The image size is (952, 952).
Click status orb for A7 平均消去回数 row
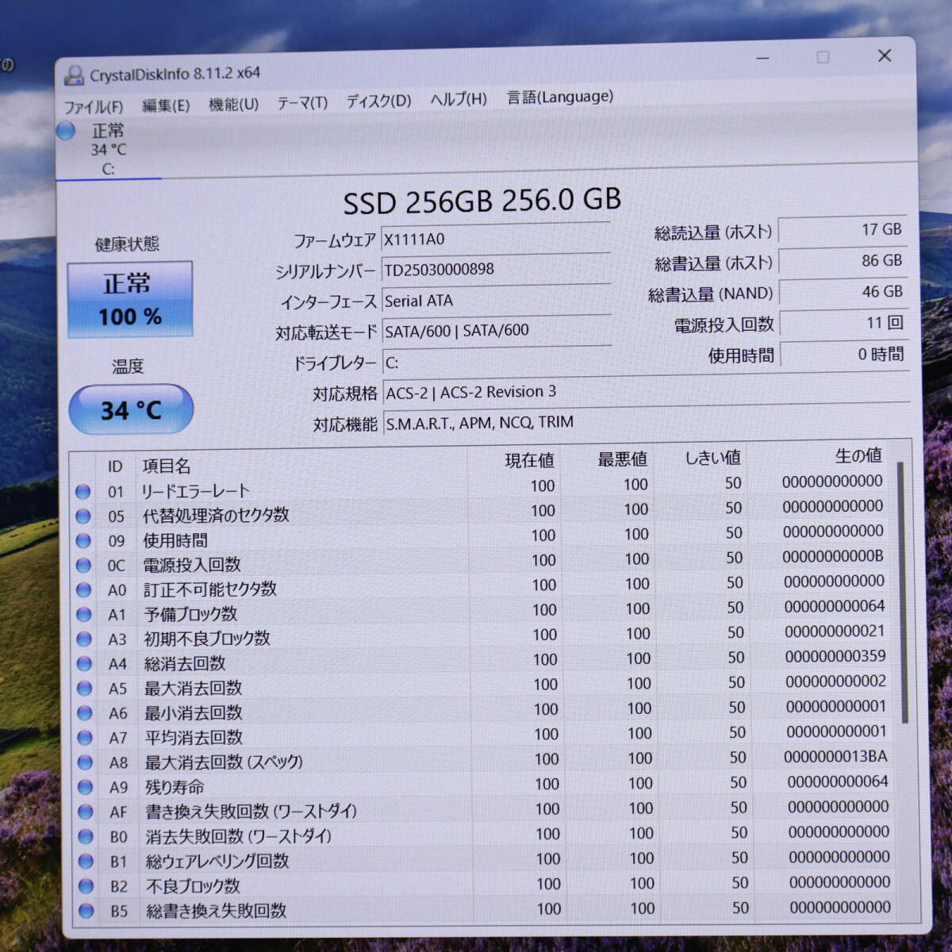(85, 738)
